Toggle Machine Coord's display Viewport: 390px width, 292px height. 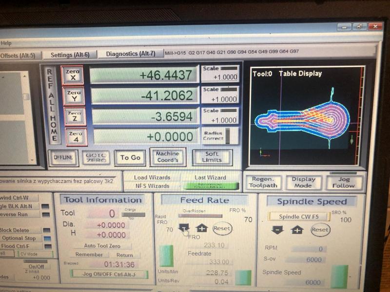pos(167,157)
